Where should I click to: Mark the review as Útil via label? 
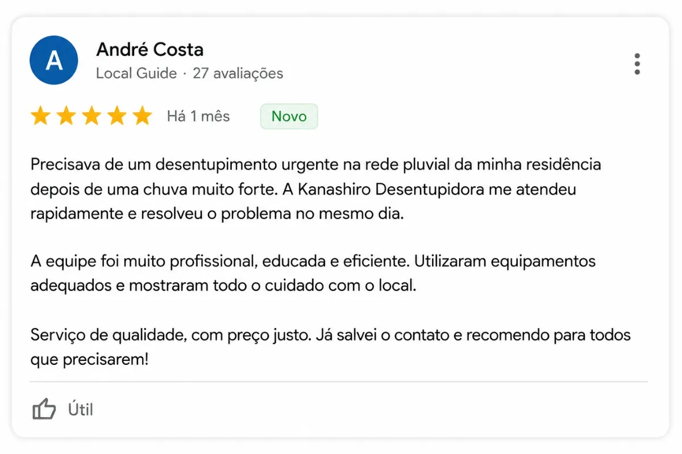click(81, 409)
